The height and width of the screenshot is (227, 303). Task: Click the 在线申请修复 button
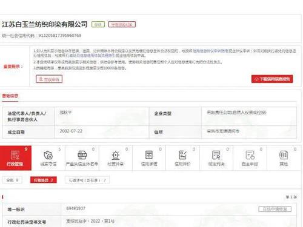tap(275, 209)
